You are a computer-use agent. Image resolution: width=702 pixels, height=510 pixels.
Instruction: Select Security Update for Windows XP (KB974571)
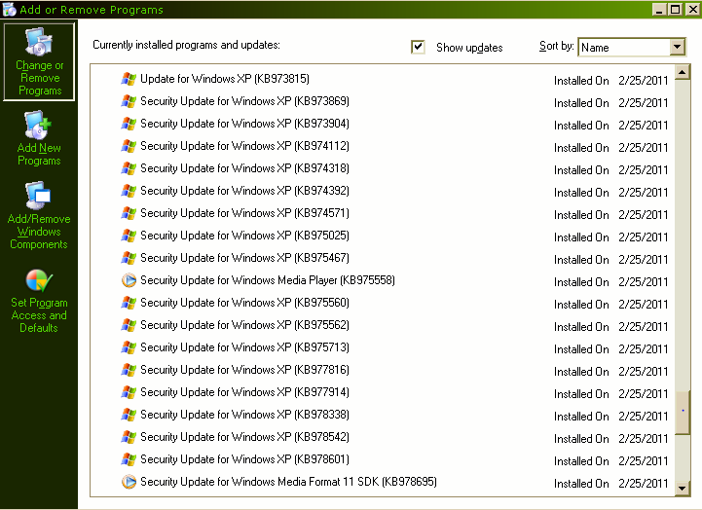pos(244,213)
